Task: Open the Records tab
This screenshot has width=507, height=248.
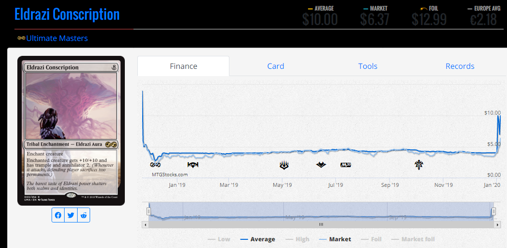Action: point(460,66)
